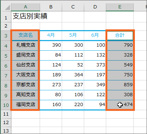Click total cell 750
Viewport: 147px width, 134px height.
pos(120,75)
